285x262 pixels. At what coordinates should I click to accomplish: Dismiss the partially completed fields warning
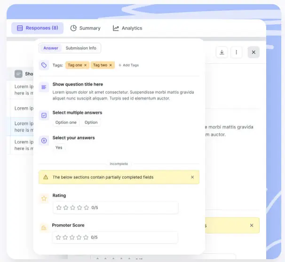click(x=192, y=177)
